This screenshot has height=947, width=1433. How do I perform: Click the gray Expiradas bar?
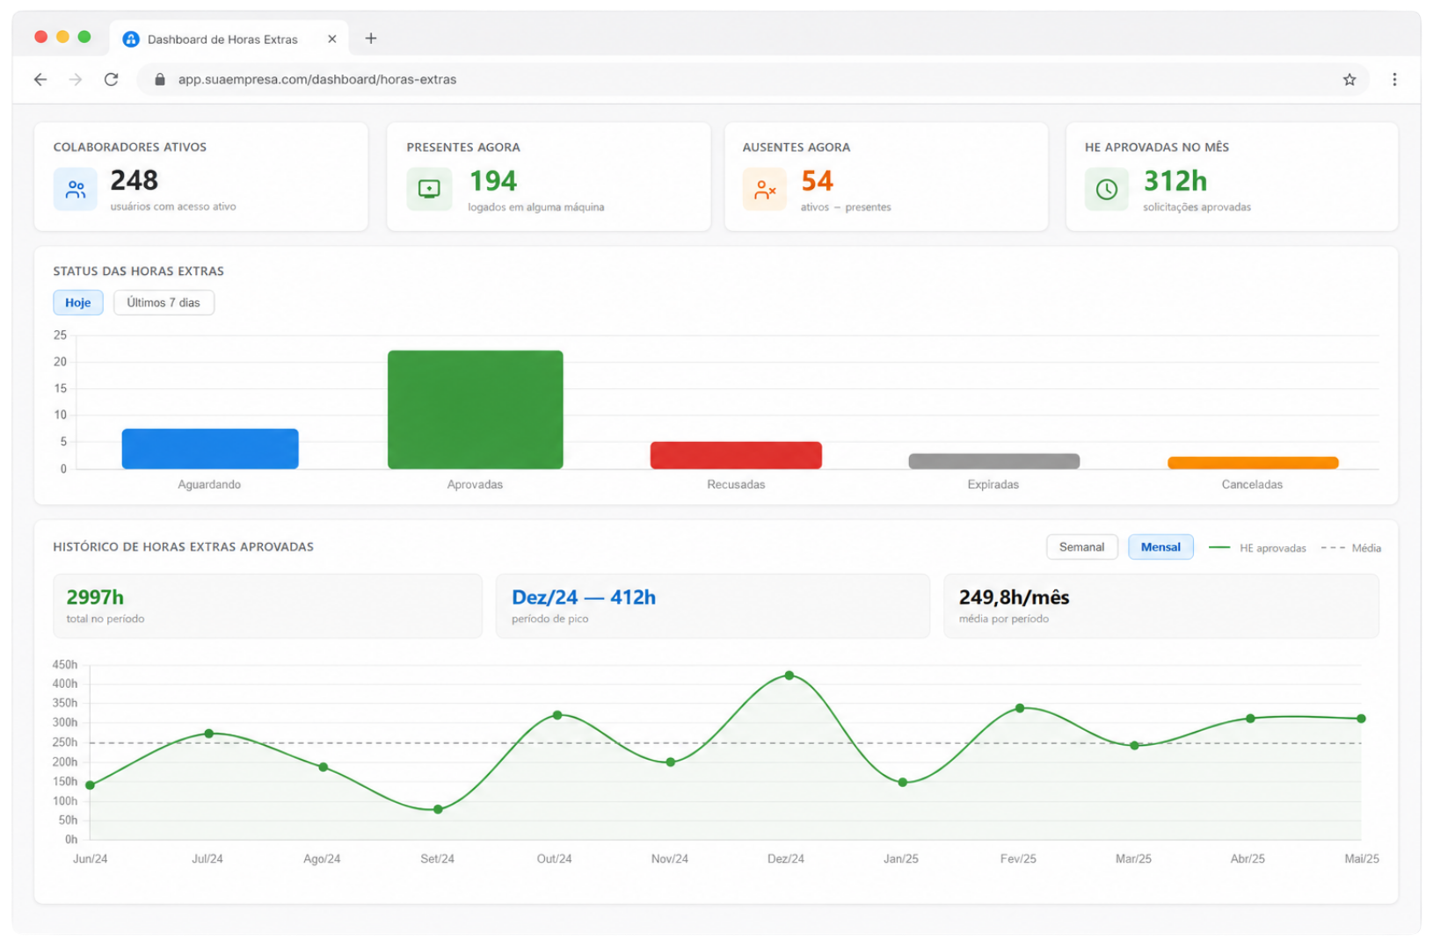click(x=993, y=461)
